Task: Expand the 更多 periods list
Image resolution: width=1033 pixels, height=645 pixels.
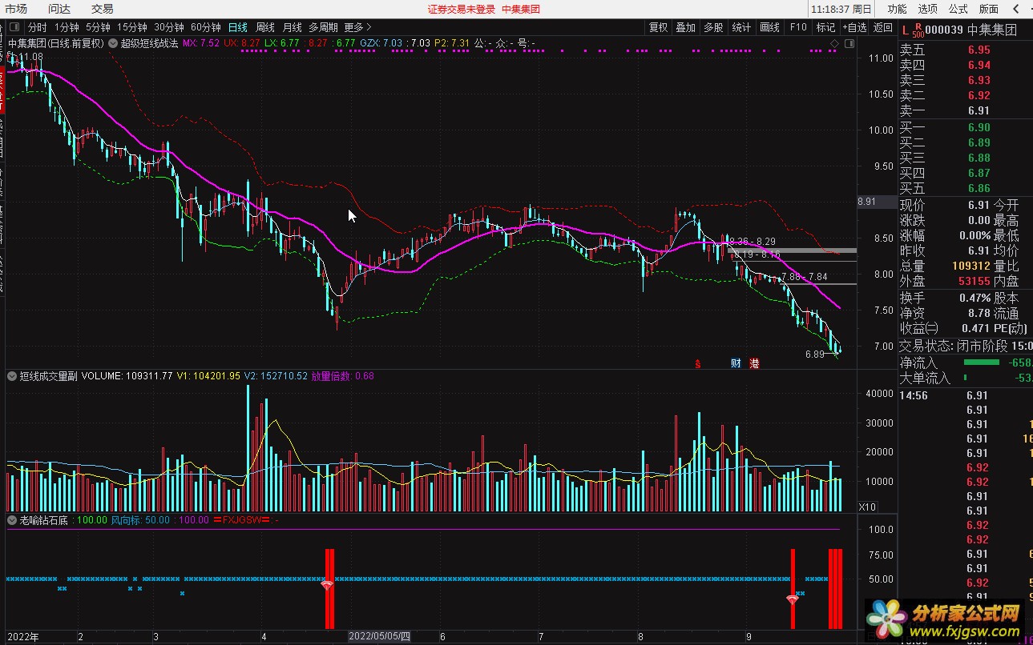Action: pyautogui.click(x=358, y=27)
